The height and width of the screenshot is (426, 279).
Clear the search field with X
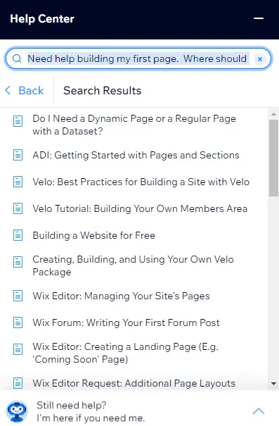tap(260, 59)
